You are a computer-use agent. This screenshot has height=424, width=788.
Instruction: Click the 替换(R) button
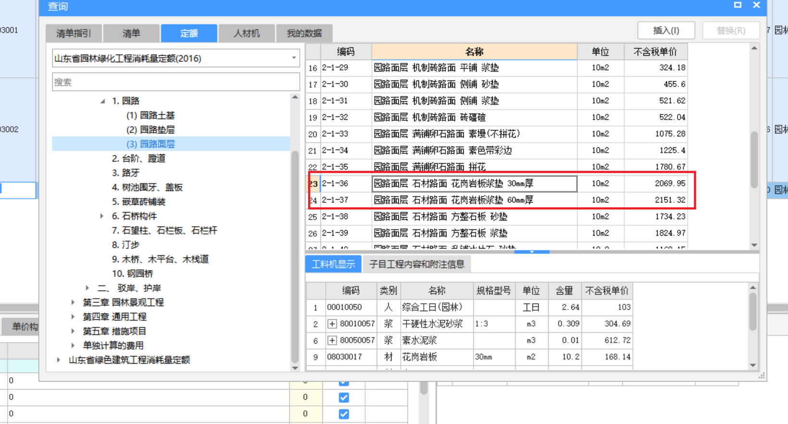[x=731, y=30]
